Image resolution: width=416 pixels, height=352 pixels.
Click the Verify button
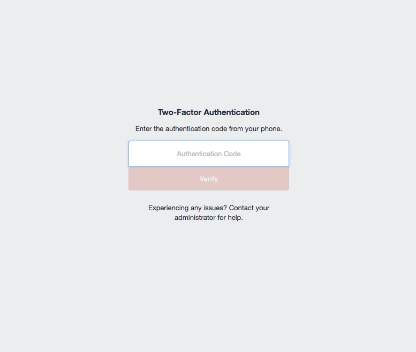coord(209,179)
